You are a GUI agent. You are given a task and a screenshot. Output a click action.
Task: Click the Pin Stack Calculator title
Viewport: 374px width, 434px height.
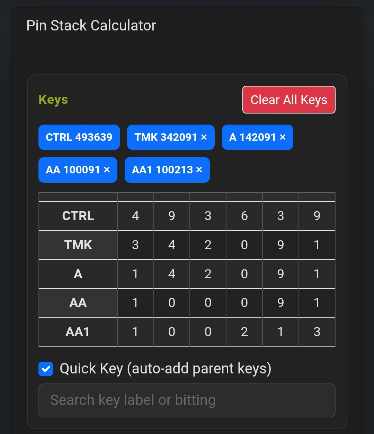[91, 26]
